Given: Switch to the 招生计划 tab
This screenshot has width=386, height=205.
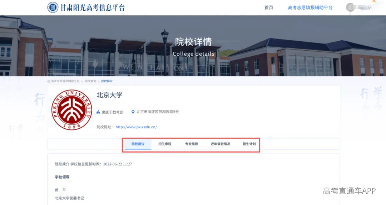Looking at the screenshot, I should (249, 144).
